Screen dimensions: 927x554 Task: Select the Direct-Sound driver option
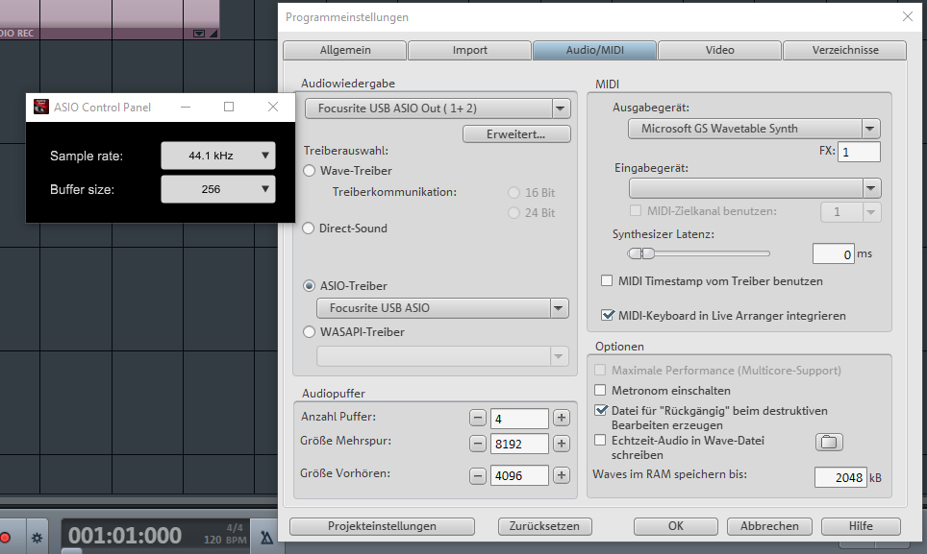[x=309, y=229]
